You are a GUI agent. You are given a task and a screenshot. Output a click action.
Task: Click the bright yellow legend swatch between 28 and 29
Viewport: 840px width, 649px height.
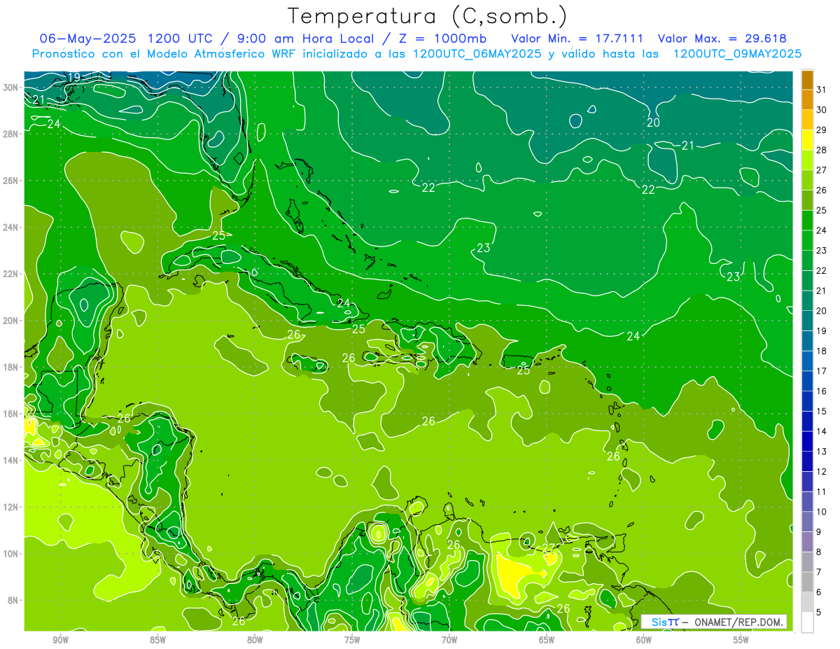tap(807, 140)
